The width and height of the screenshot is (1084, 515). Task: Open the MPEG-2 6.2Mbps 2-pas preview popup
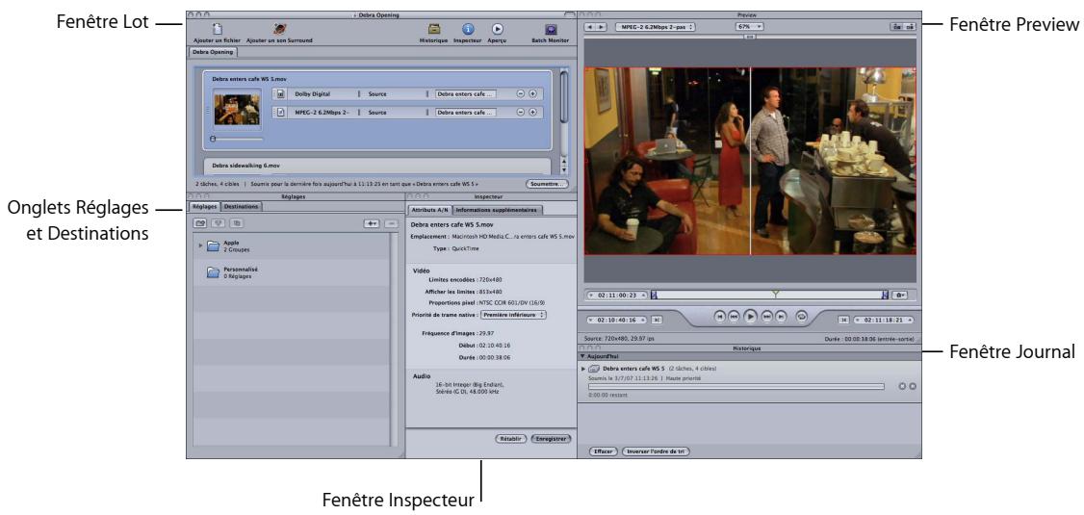(654, 27)
